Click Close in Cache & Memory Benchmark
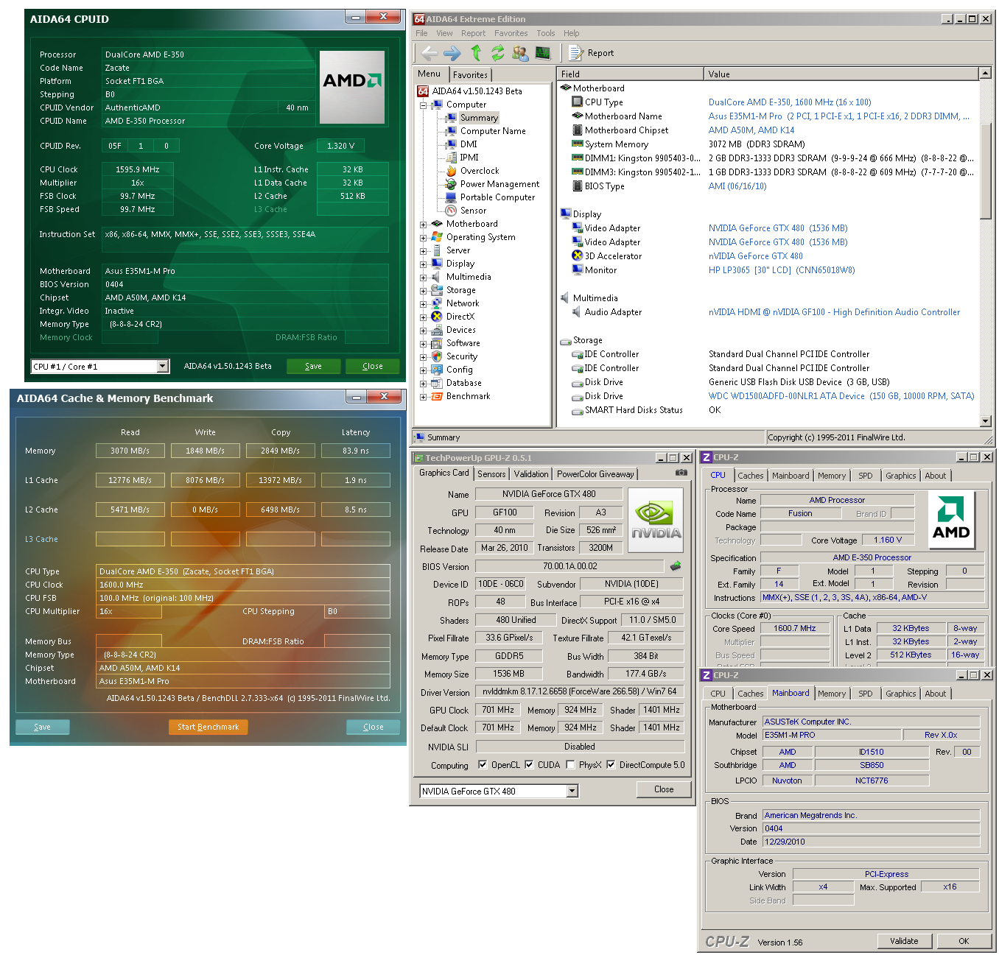Screen dimensions: 999x955 click(374, 727)
